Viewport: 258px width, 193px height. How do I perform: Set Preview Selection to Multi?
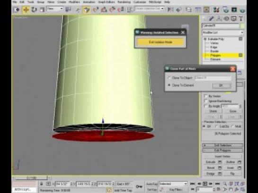[x=232, y=126]
